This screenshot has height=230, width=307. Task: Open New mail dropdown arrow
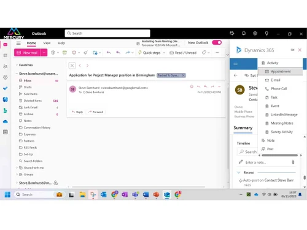pyautogui.click(x=44, y=53)
